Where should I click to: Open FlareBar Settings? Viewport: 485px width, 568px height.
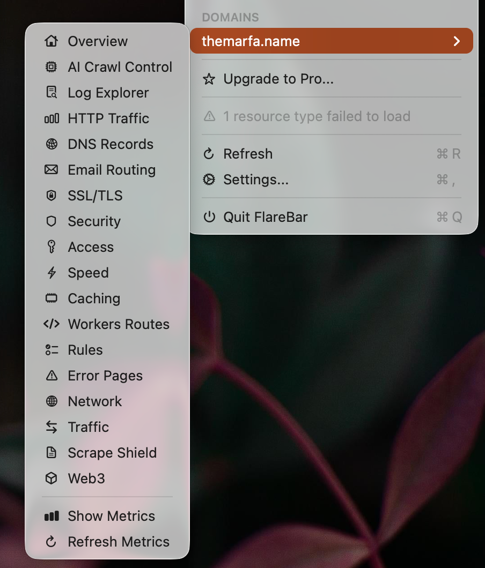tap(255, 180)
